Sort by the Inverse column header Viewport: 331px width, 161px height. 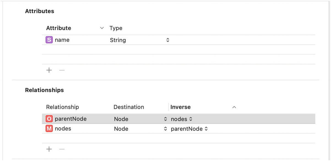[x=181, y=107]
